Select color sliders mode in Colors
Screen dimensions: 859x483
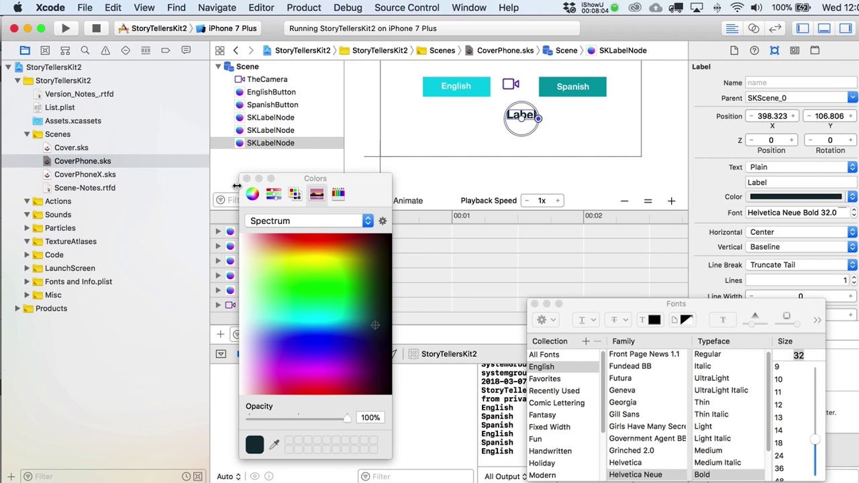coord(274,194)
